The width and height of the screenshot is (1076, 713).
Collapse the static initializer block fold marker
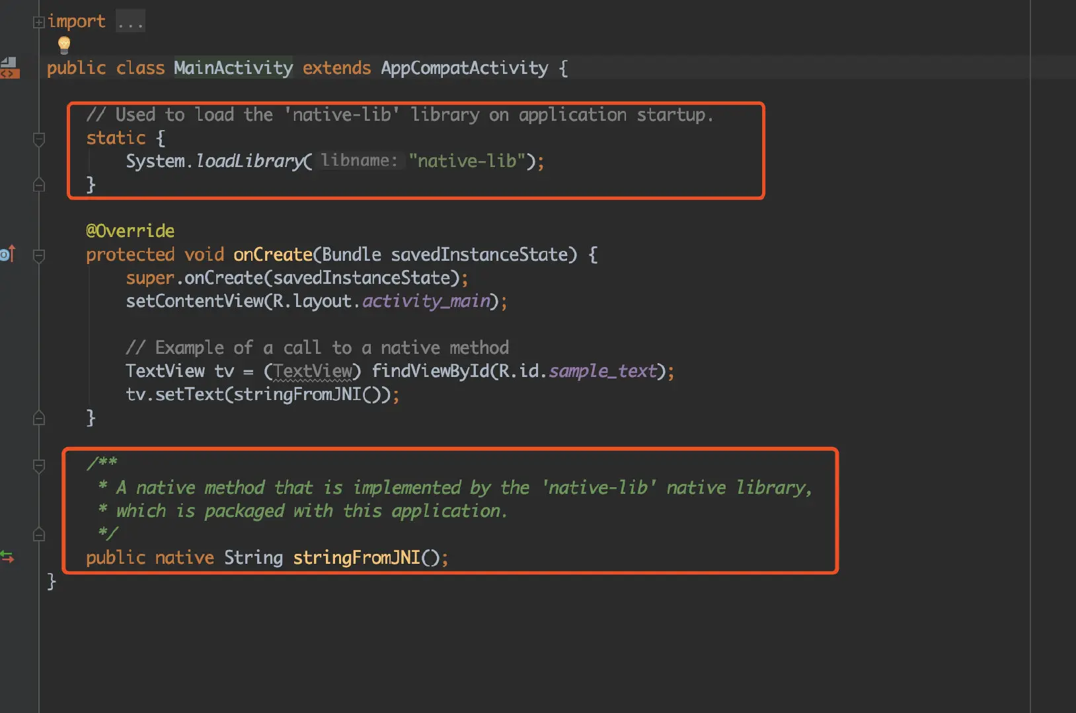click(x=39, y=139)
